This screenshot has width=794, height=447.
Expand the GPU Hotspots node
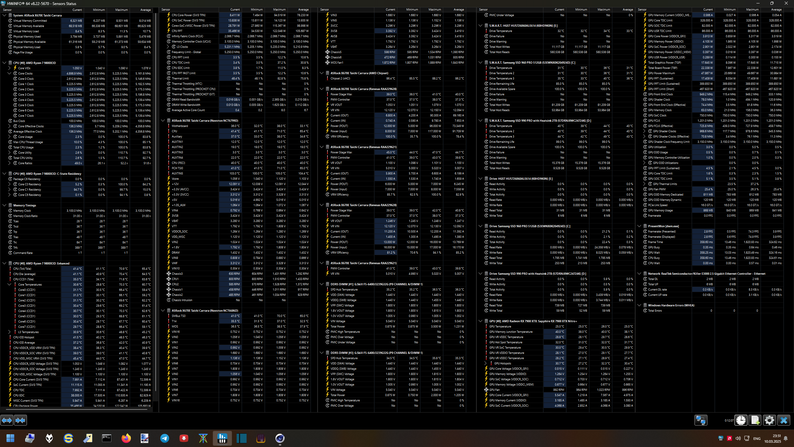[485, 363]
